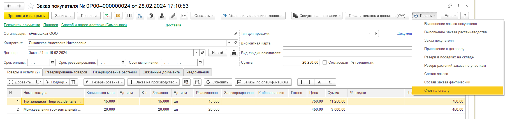
Task: Click the copy row icon next to Добавить
Action: pyautogui.click(x=39, y=82)
